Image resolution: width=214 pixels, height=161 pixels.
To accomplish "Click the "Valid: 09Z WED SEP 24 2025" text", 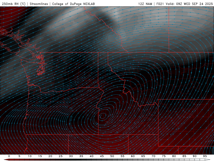I will 189,4.
